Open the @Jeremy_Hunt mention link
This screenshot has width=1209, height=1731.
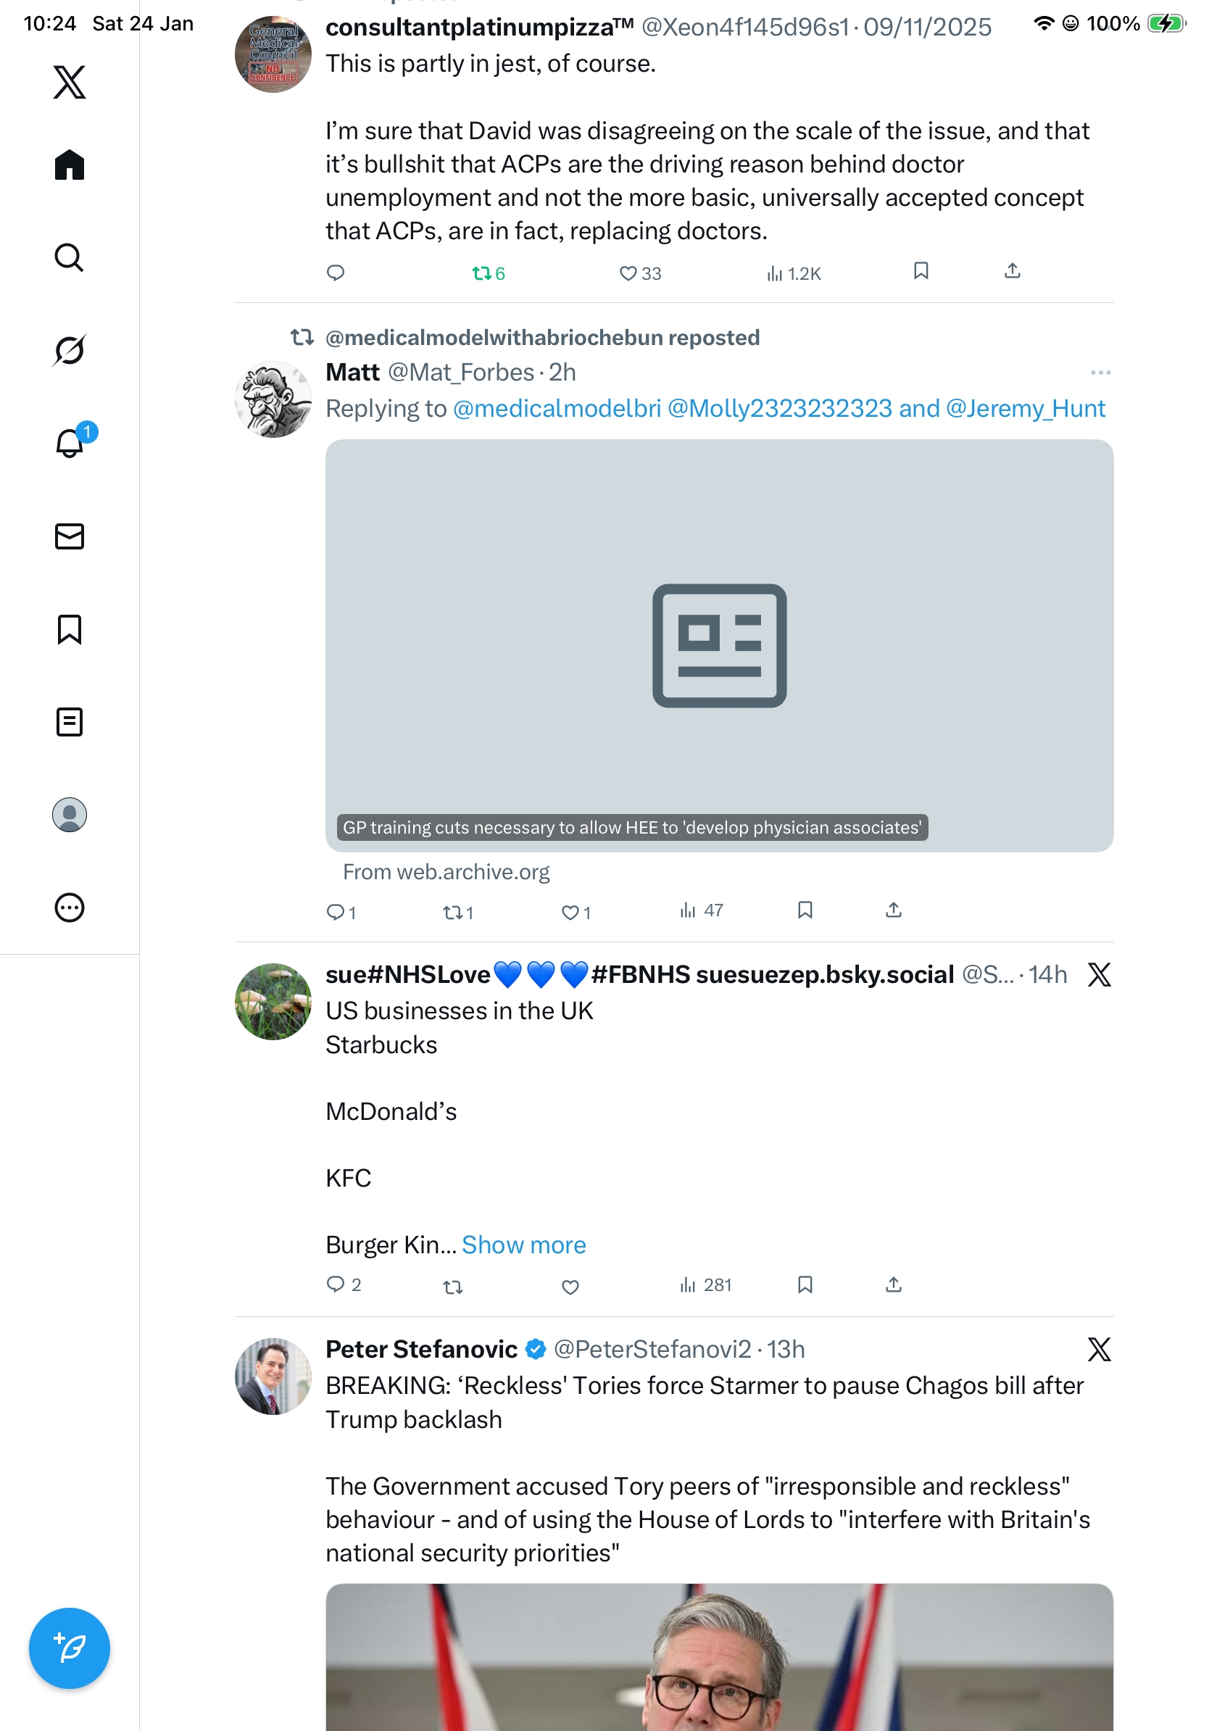1025,408
